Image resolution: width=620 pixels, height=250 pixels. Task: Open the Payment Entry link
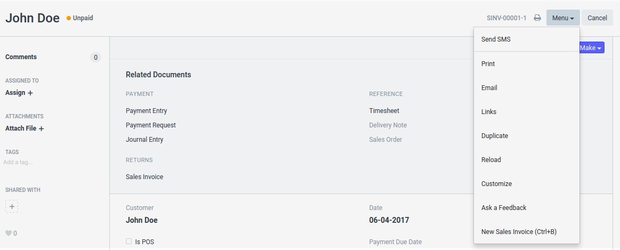(x=146, y=111)
